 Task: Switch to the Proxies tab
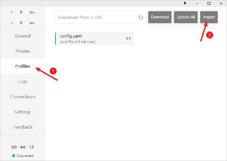click(23, 51)
